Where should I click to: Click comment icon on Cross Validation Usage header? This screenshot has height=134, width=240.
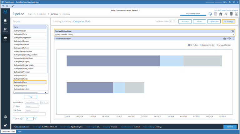(232, 31)
